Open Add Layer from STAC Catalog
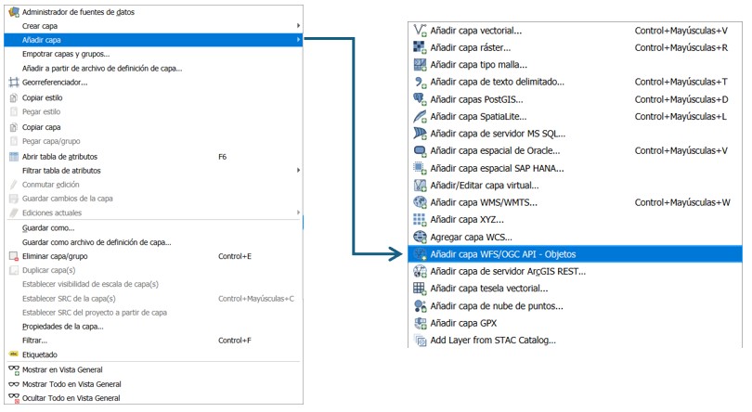The image size is (752, 412). pyautogui.click(x=492, y=341)
